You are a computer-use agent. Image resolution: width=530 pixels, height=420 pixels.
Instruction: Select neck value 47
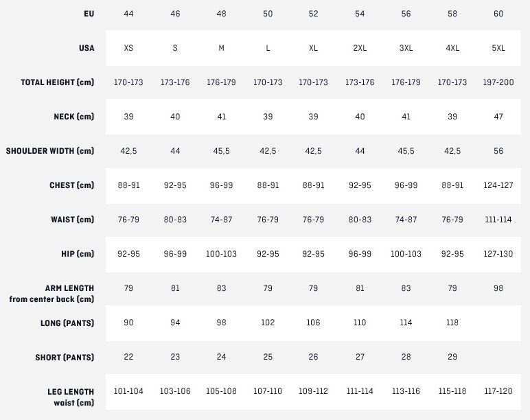pyautogui.click(x=498, y=117)
